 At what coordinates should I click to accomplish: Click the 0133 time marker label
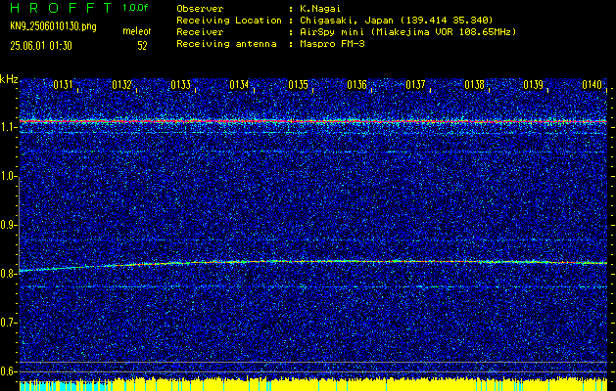pyautogui.click(x=181, y=84)
